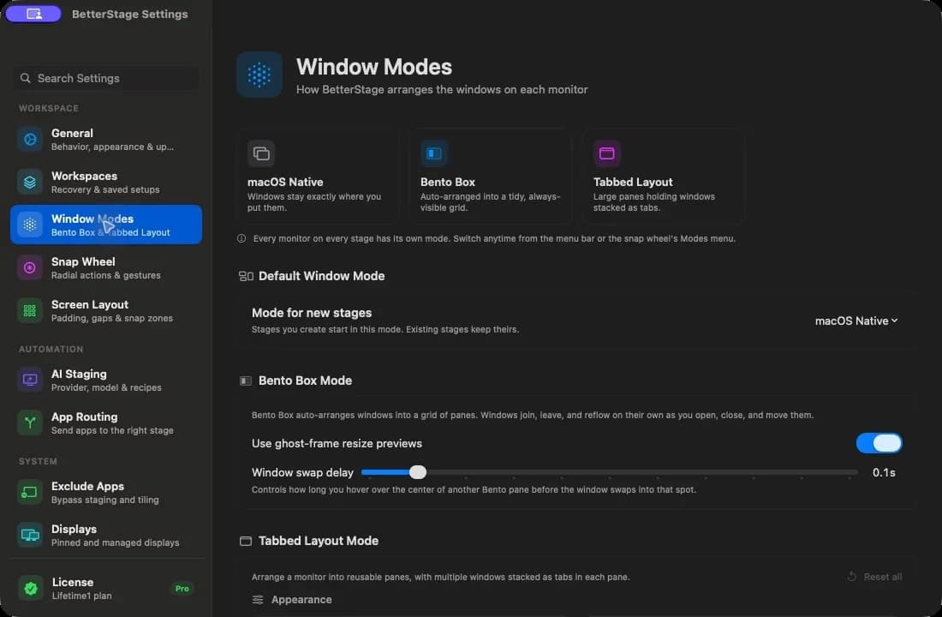Select the Window Modes sidebar item
The width and height of the screenshot is (942, 617).
105,225
